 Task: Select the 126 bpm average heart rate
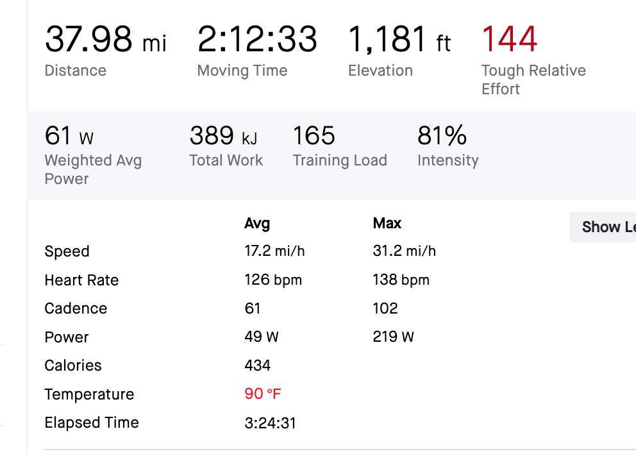(273, 280)
